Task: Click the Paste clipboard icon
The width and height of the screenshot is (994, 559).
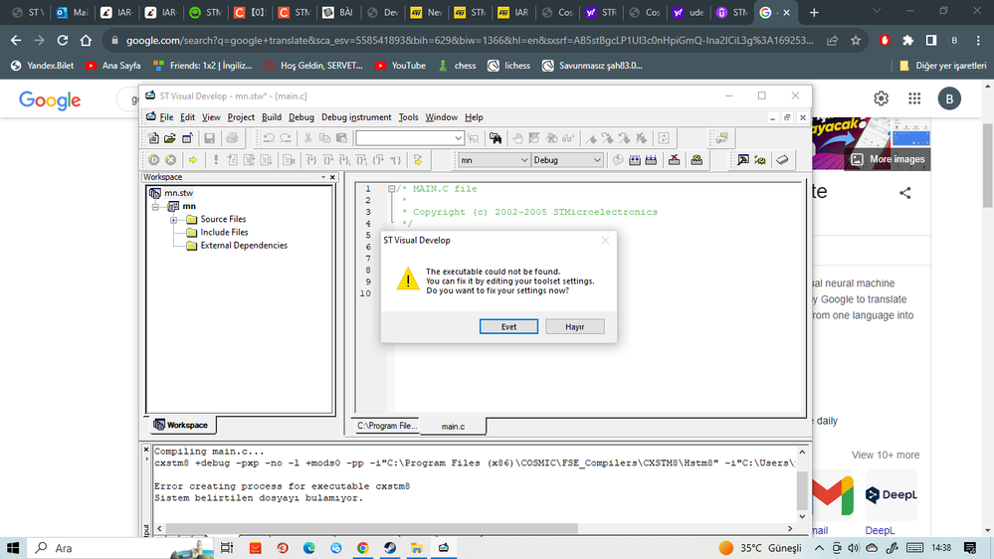Action: coord(341,138)
